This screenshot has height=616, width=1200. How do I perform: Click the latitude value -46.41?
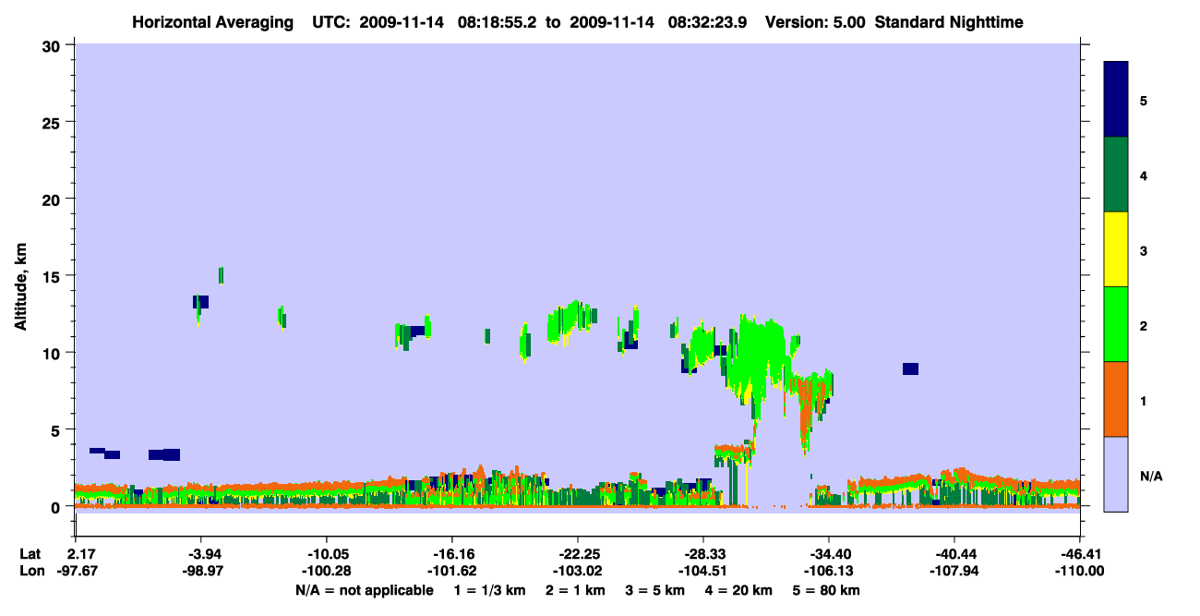coord(1080,554)
